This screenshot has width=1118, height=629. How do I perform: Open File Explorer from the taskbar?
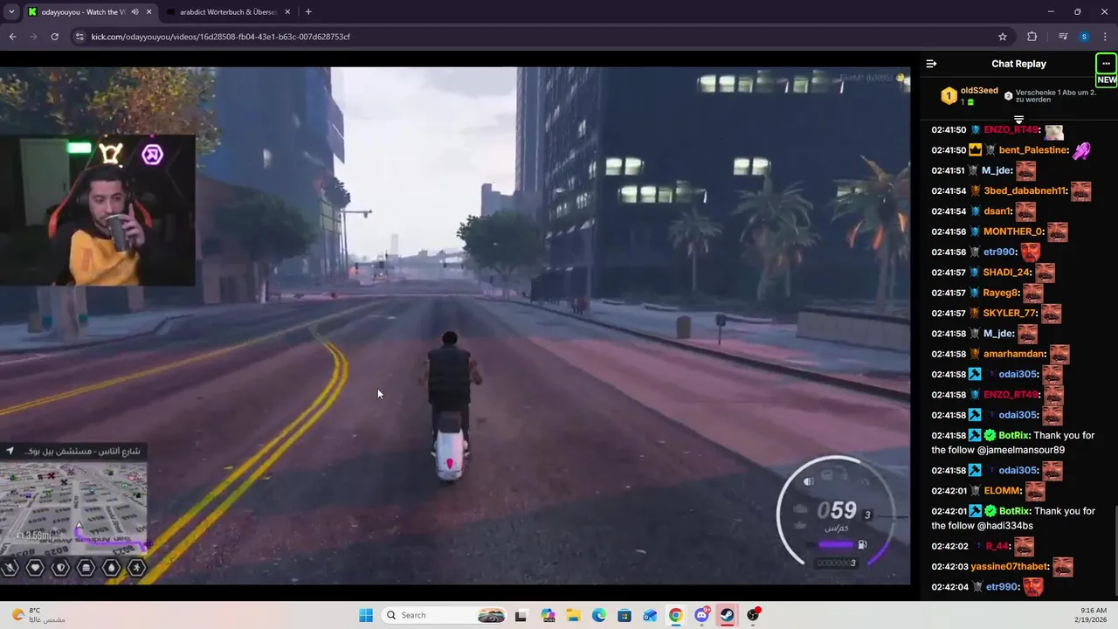[x=574, y=615]
